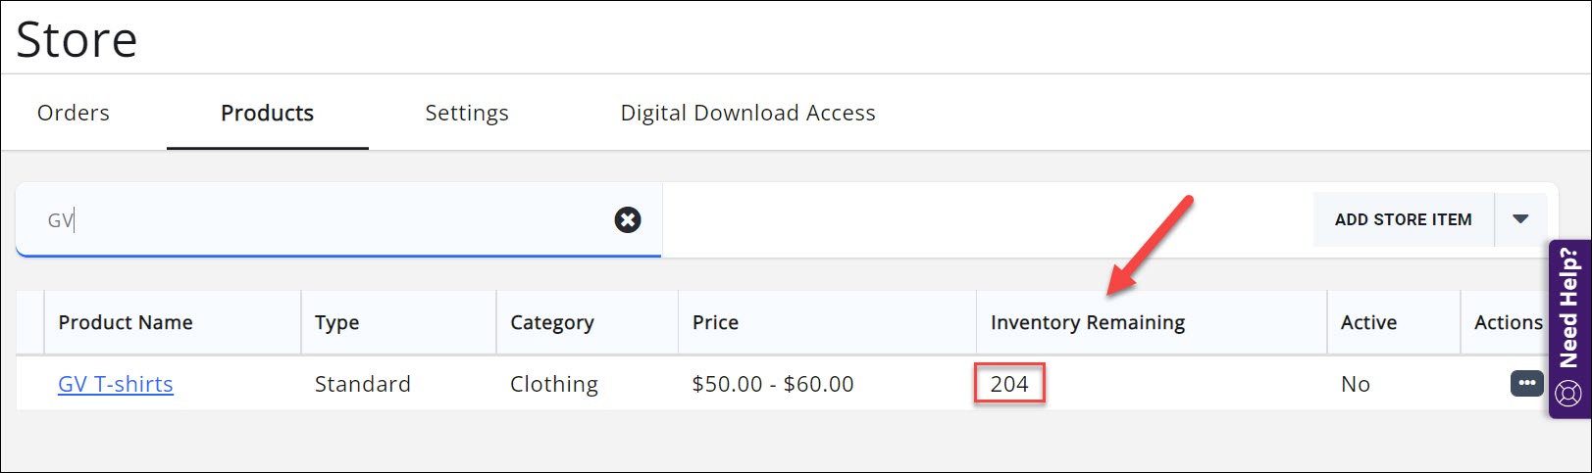
Task: Click the Inventory Remaining column header
Action: (x=1088, y=323)
